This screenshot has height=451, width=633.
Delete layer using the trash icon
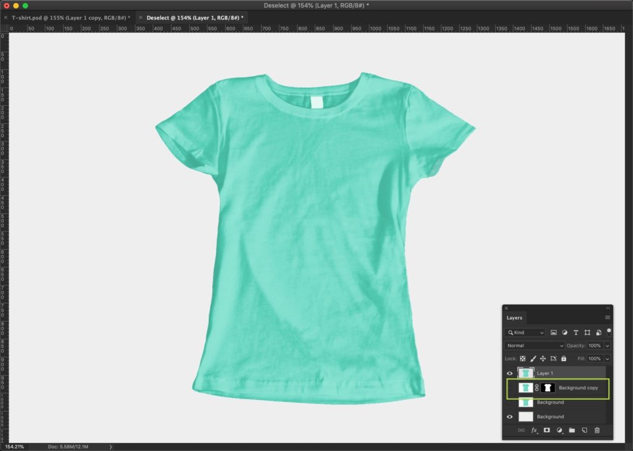click(x=596, y=430)
